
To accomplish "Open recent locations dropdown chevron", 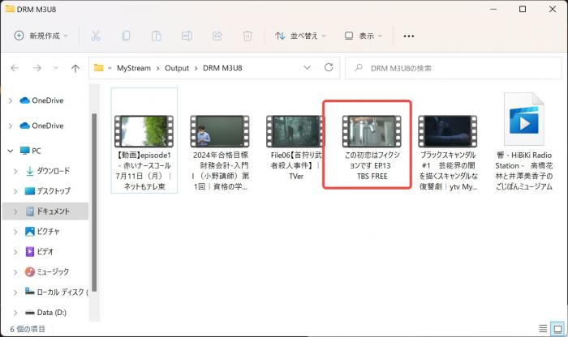I will [56, 68].
